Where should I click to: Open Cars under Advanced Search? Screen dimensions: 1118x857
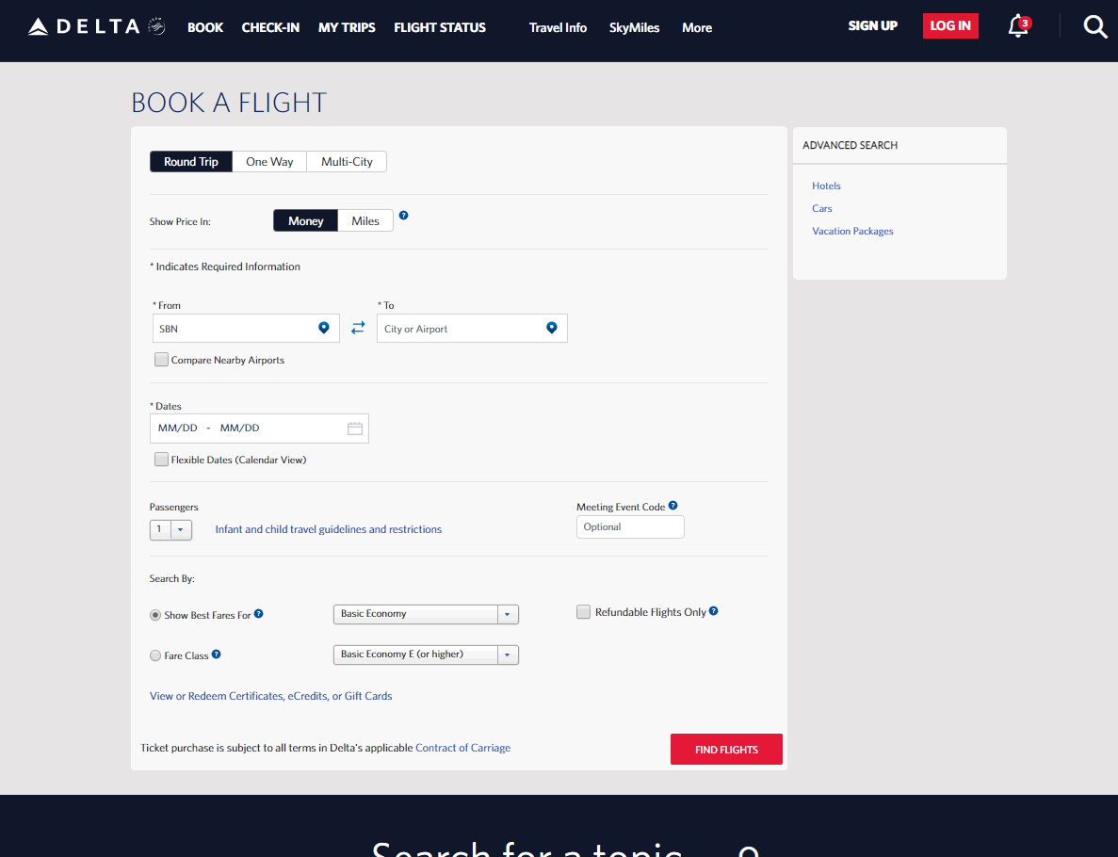(822, 208)
